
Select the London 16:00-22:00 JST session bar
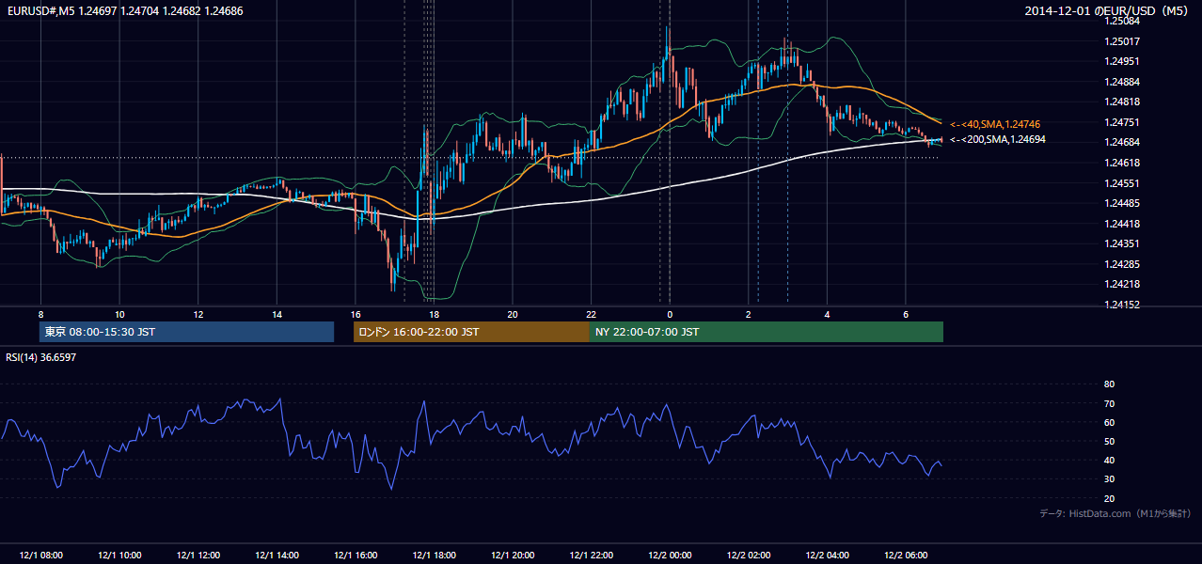click(471, 332)
